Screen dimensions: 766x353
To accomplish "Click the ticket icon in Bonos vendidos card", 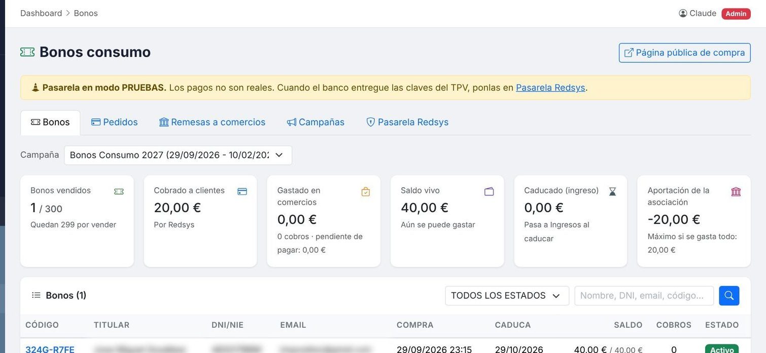I will coord(119,191).
